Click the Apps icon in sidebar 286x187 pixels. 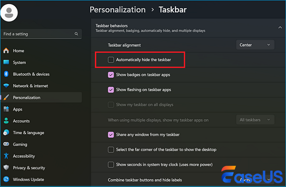pyautogui.click(x=6, y=109)
